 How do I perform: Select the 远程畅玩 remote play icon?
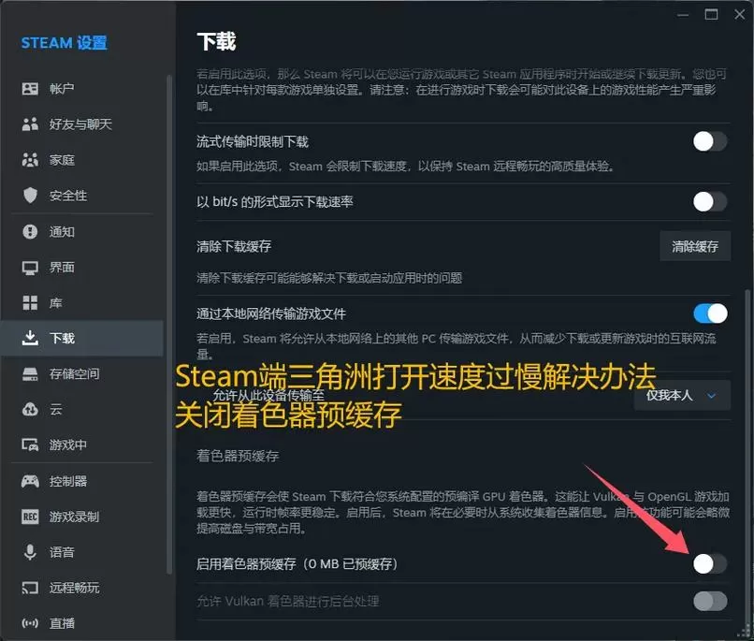point(30,588)
